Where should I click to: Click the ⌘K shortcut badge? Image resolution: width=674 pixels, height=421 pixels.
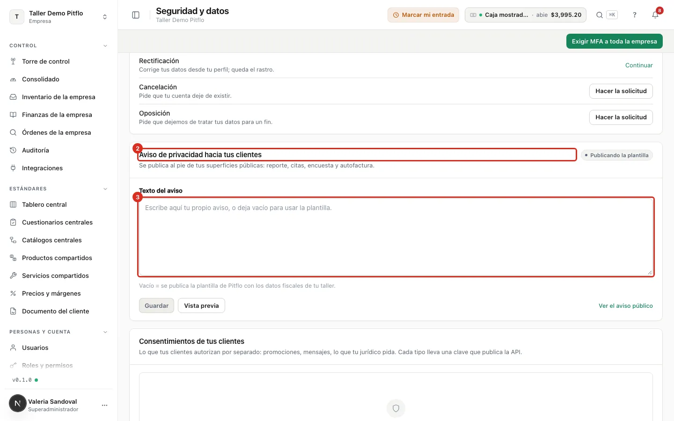(x=612, y=15)
